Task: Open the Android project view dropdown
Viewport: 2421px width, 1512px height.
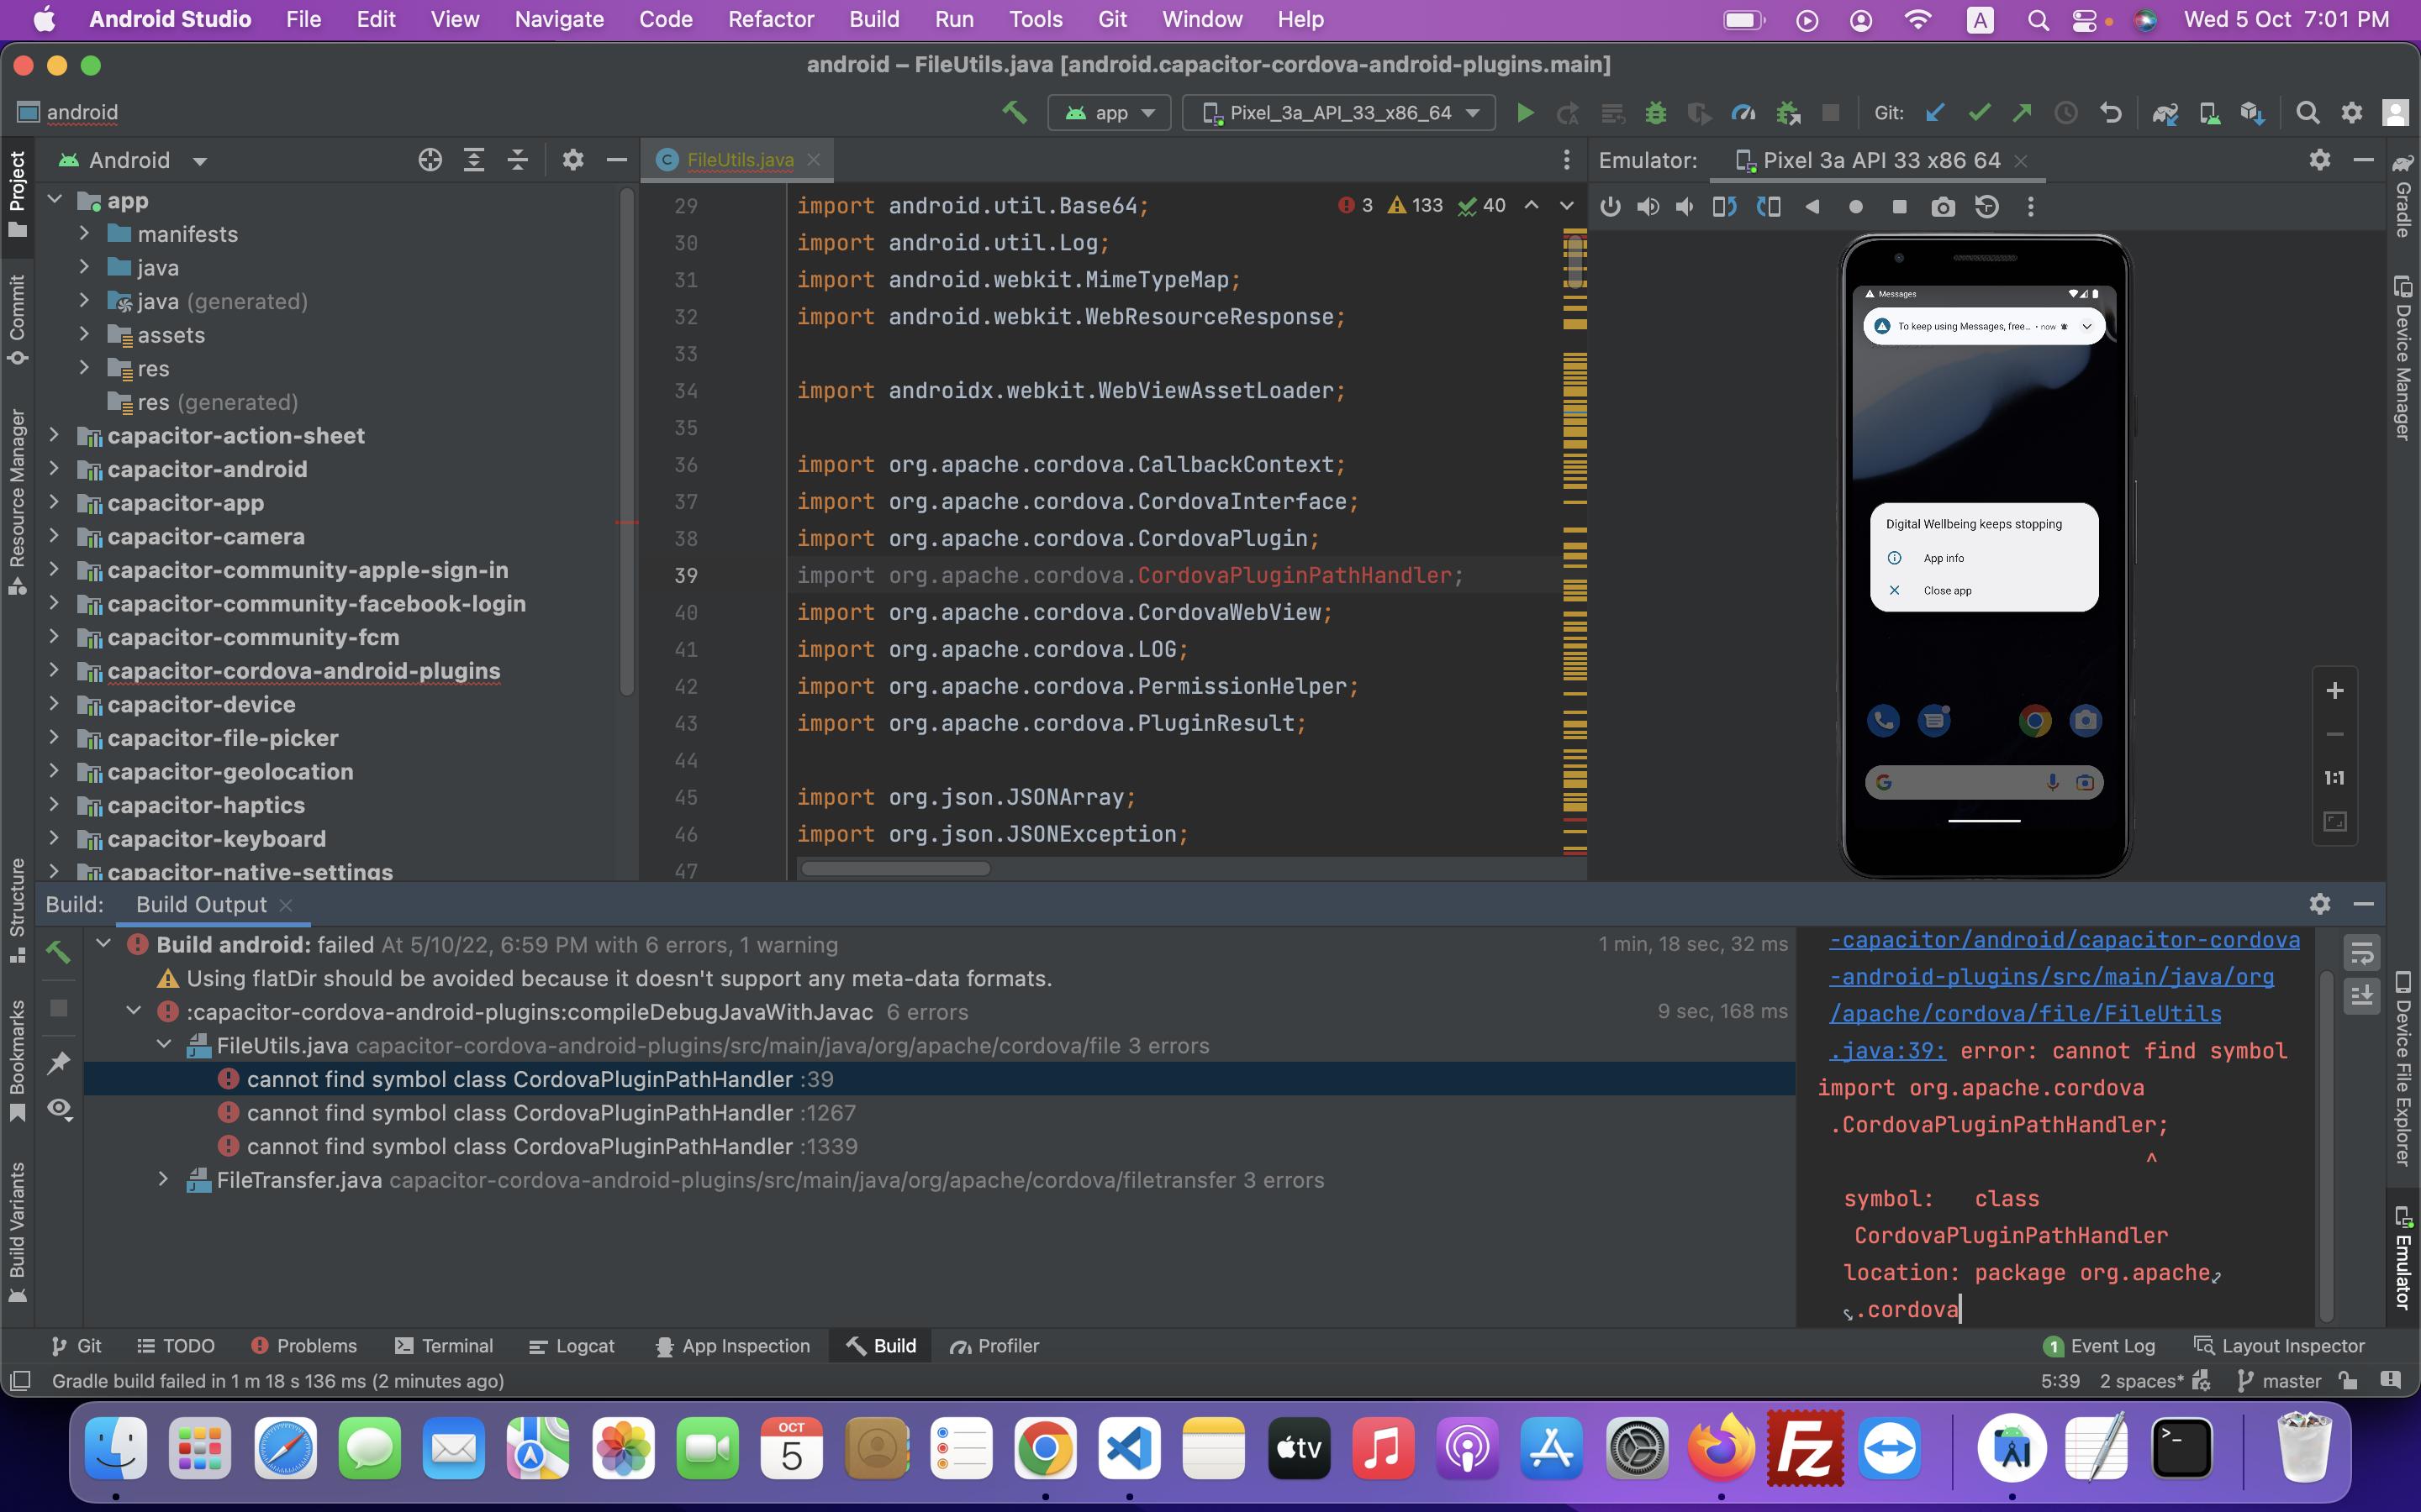Action: (x=133, y=160)
